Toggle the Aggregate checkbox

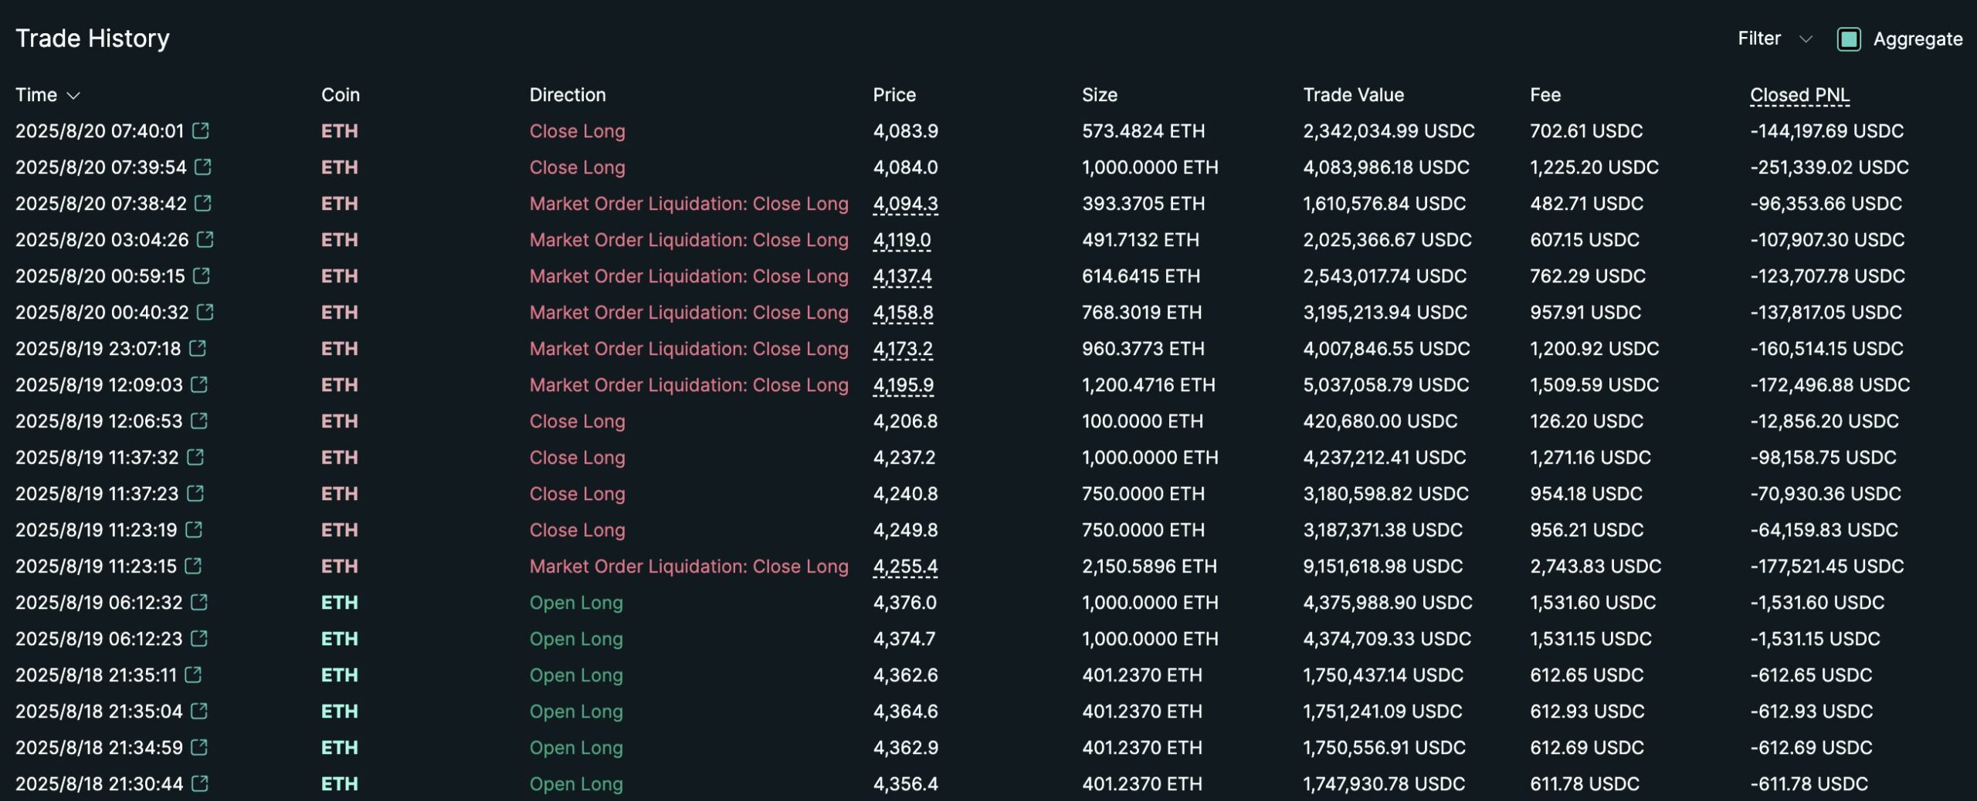(x=1848, y=39)
